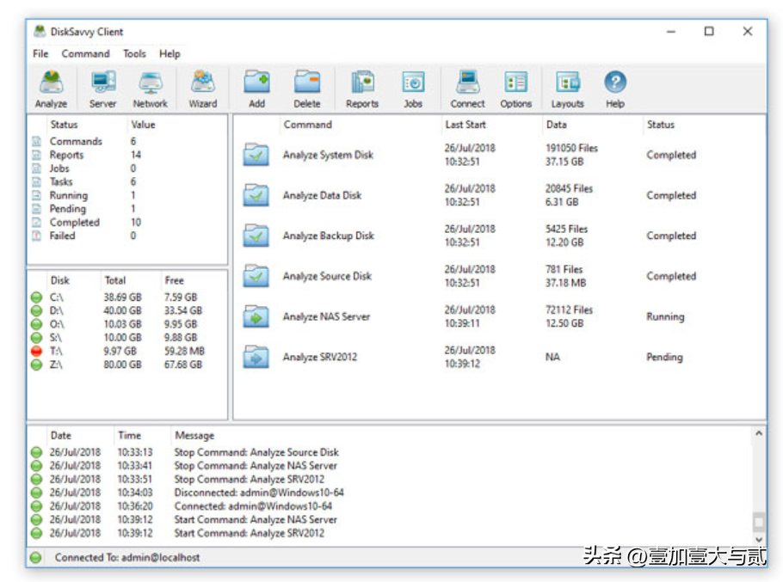
Task: Click the green status icon for C:\ disk
Action: click(x=36, y=297)
